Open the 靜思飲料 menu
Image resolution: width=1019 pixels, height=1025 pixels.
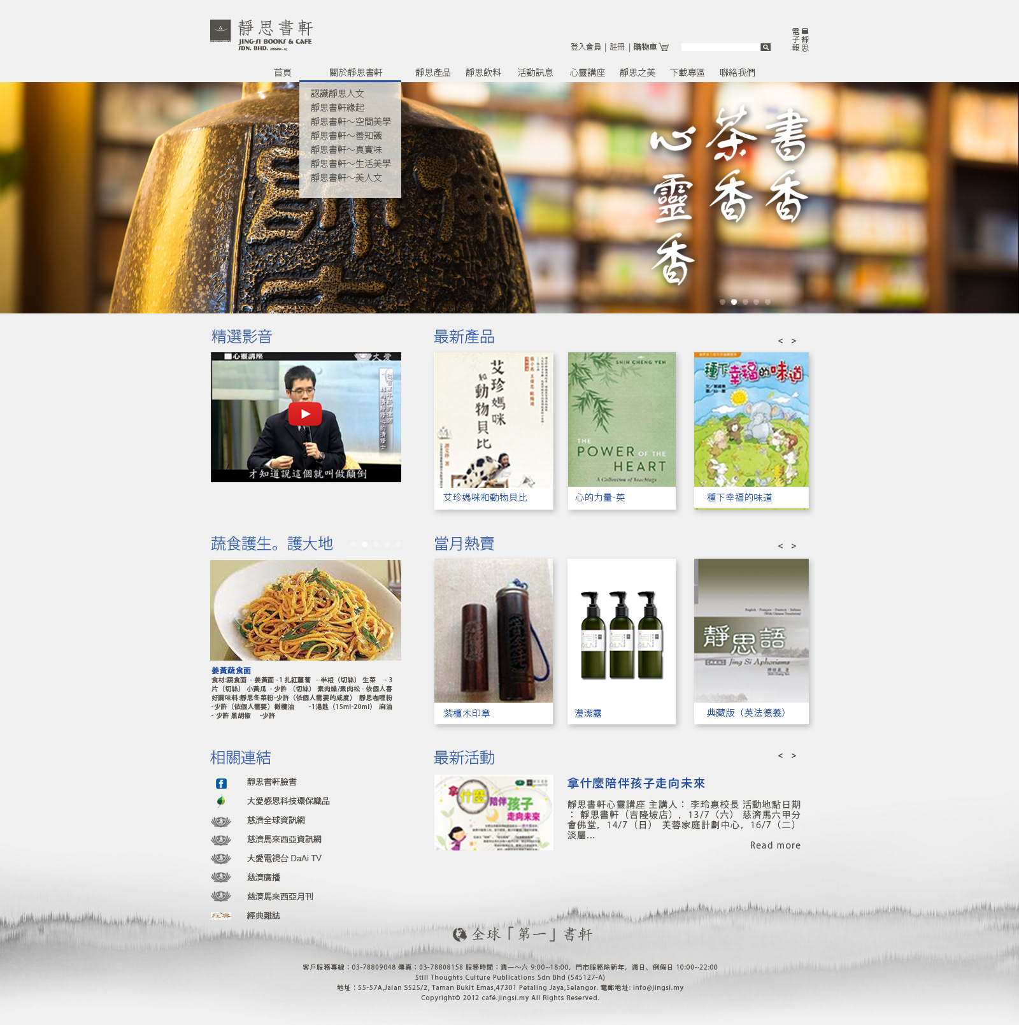[483, 73]
